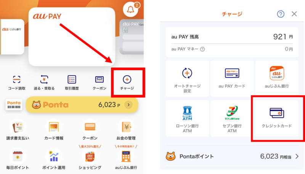Select クレジットカード charge method
The height and width of the screenshot is (174, 305).
[277, 117]
